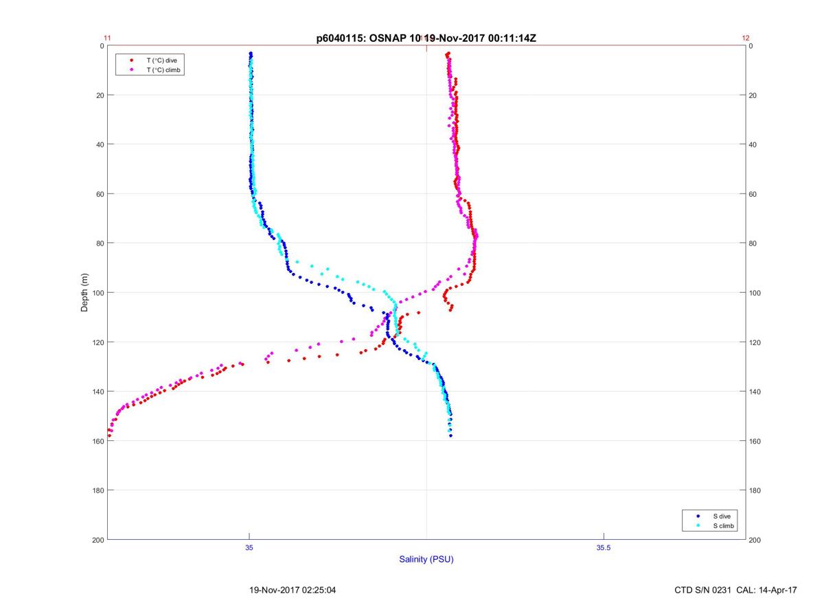Click the "120" tick on the left depth axis
Screen dimensions: 824x607
99,342
